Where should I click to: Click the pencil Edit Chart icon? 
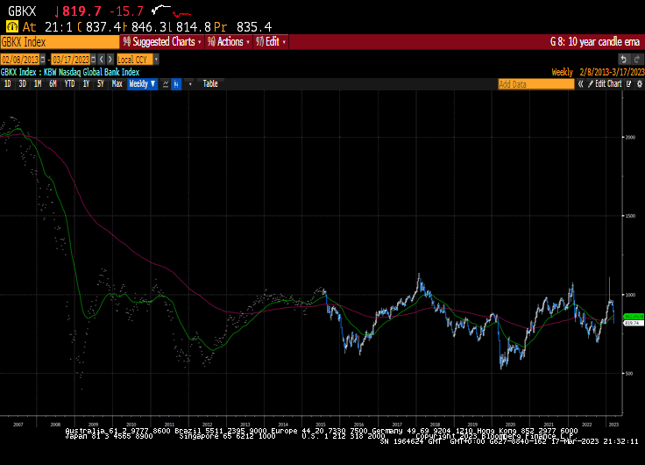(589, 84)
